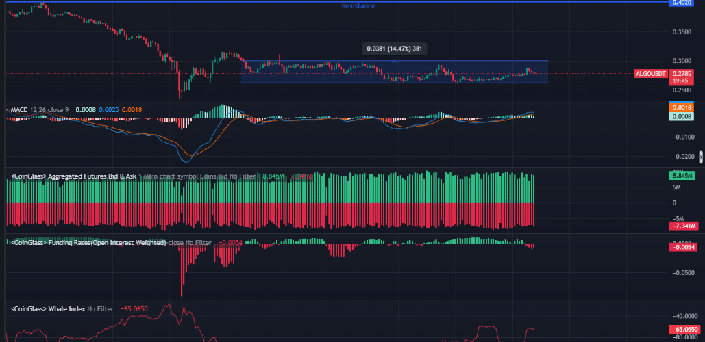Click the -65.0650 whale index scale tag
Screen dimensions: 705x342
(681, 329)
